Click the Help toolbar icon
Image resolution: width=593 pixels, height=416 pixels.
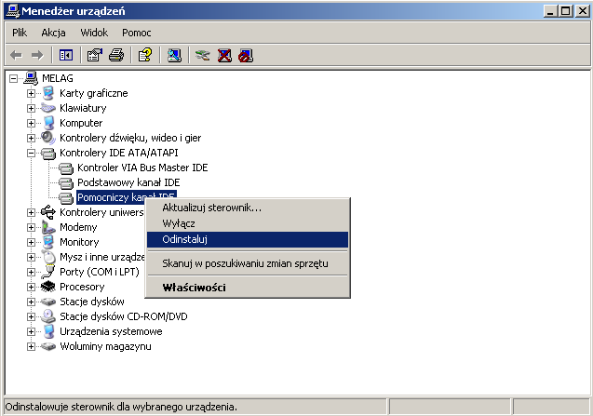click(x=145, y=56)
